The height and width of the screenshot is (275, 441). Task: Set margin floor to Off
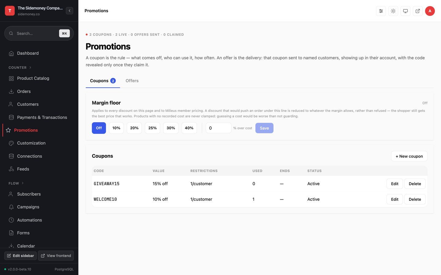(99, 128)
